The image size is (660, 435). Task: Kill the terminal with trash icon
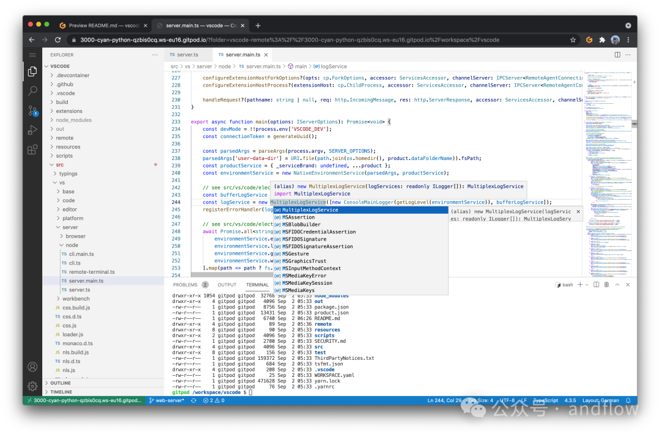click(607, 285)
